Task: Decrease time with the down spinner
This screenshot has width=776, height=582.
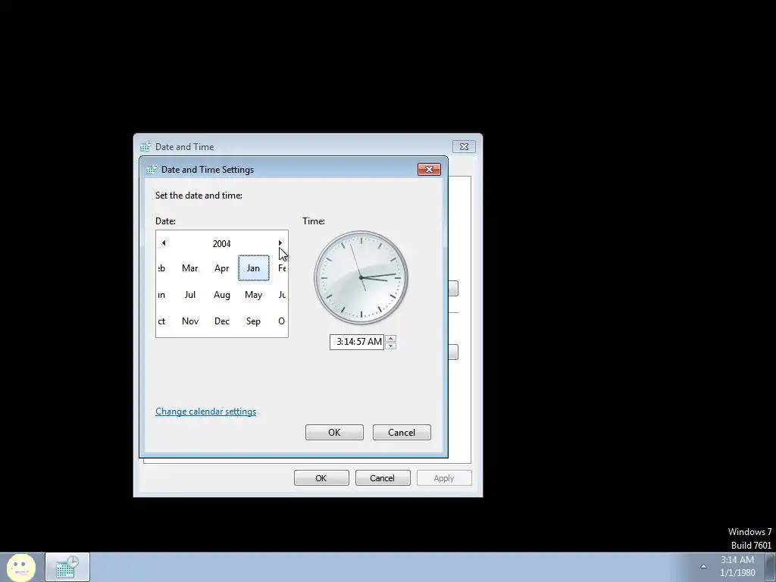Action: pyautogui.click(x=390, y=346)
